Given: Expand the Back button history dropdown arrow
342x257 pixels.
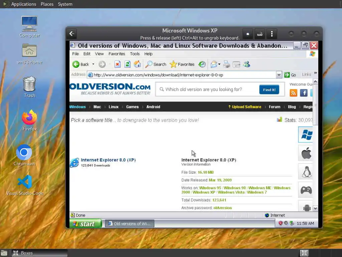Looking at the screenshot, I should click(93, 64).
